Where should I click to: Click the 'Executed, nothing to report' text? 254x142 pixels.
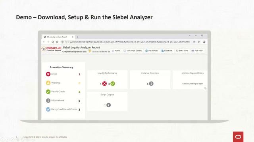[x=193, y=84]
